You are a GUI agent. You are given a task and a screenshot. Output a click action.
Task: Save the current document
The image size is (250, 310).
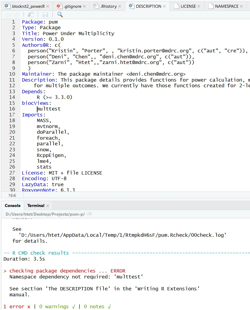45,14
